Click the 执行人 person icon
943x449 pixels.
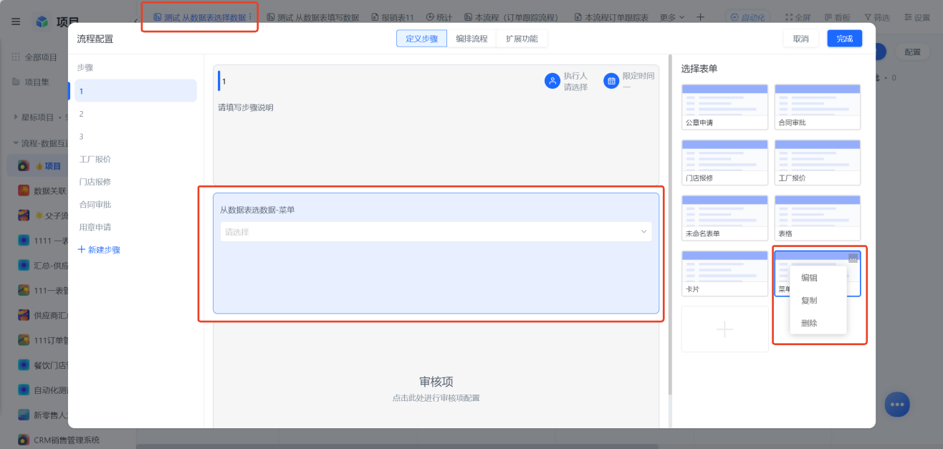click(552, 81)
